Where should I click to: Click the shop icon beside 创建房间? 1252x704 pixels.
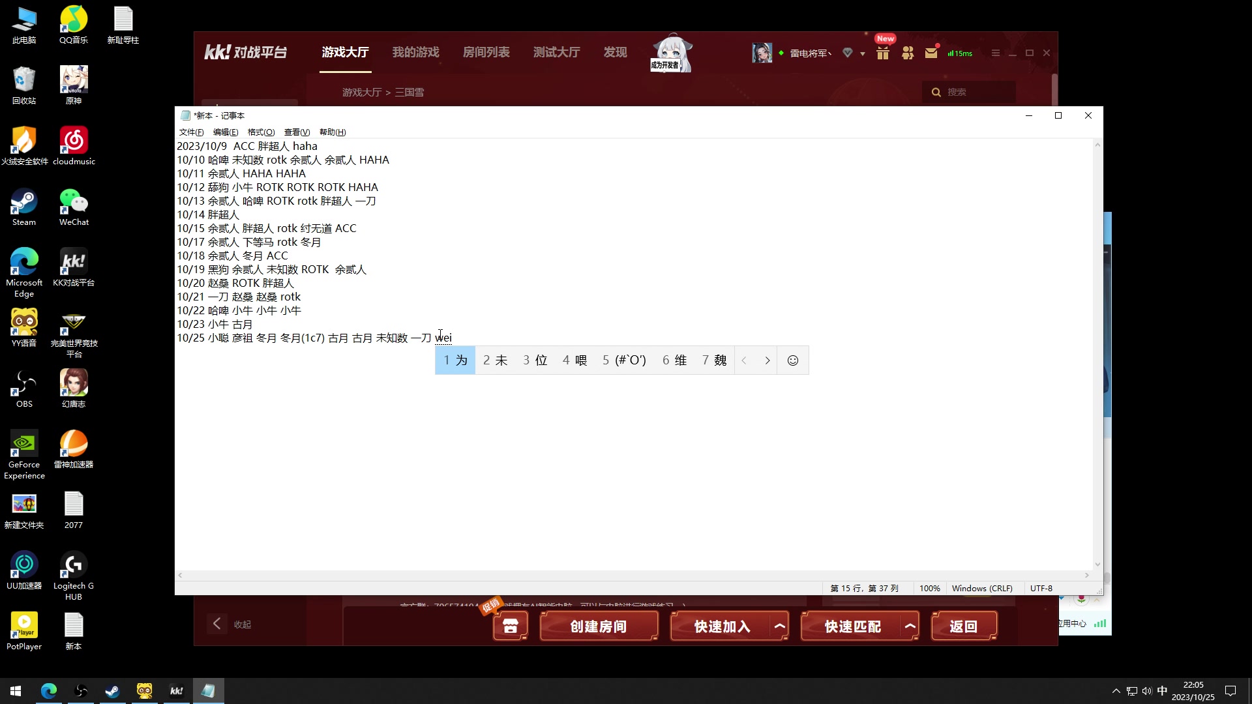pos(510,626)
